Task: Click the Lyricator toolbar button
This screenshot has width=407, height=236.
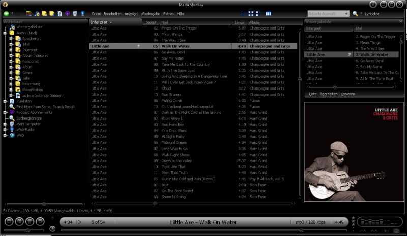Action: click(372, 14)
